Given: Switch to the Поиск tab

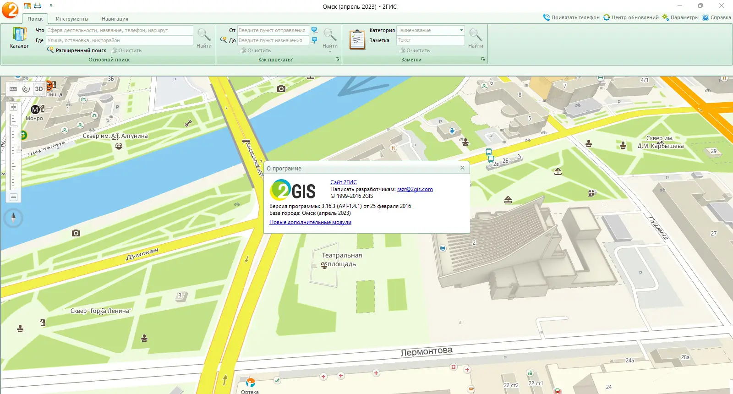Looking at the screenshot, I should [35, 19].
